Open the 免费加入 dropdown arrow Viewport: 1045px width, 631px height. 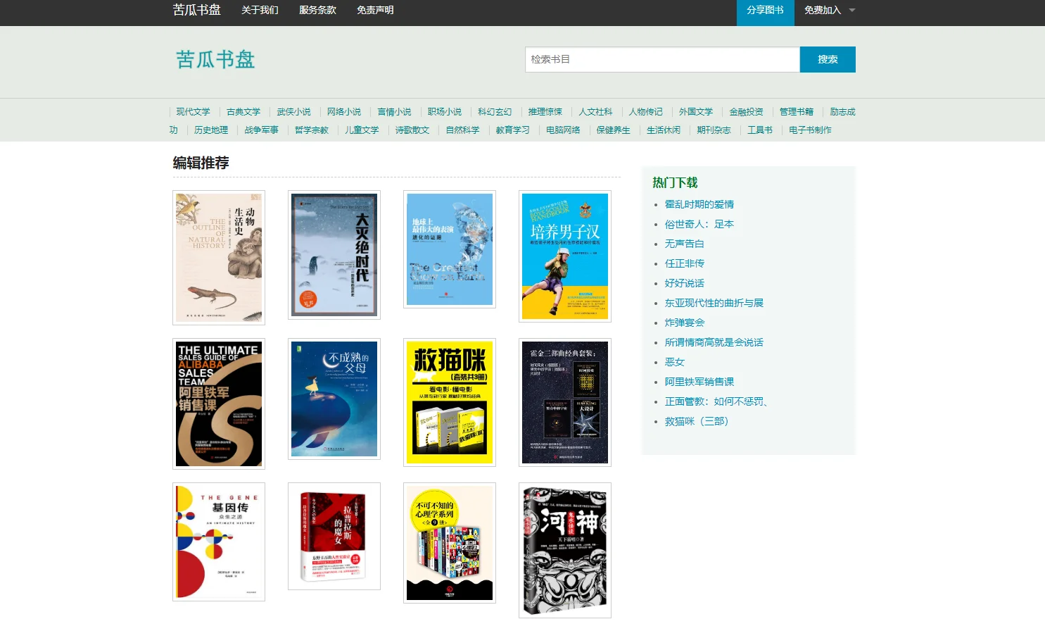click(852, 11)
